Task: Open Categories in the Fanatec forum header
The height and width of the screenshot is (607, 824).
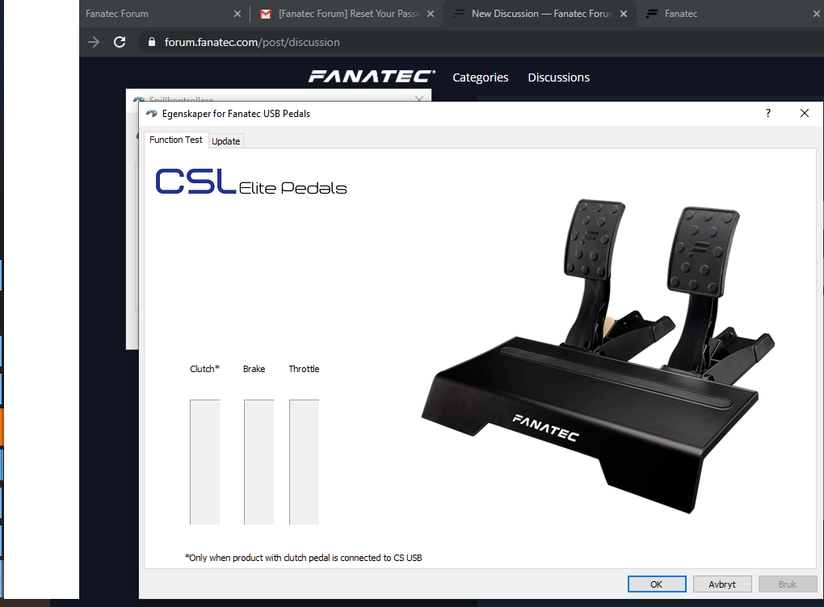Action: point(481,77)
